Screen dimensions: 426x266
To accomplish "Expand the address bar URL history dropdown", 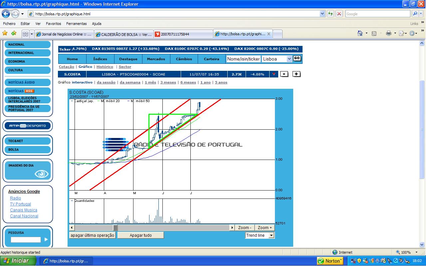I will coord(322,14).
